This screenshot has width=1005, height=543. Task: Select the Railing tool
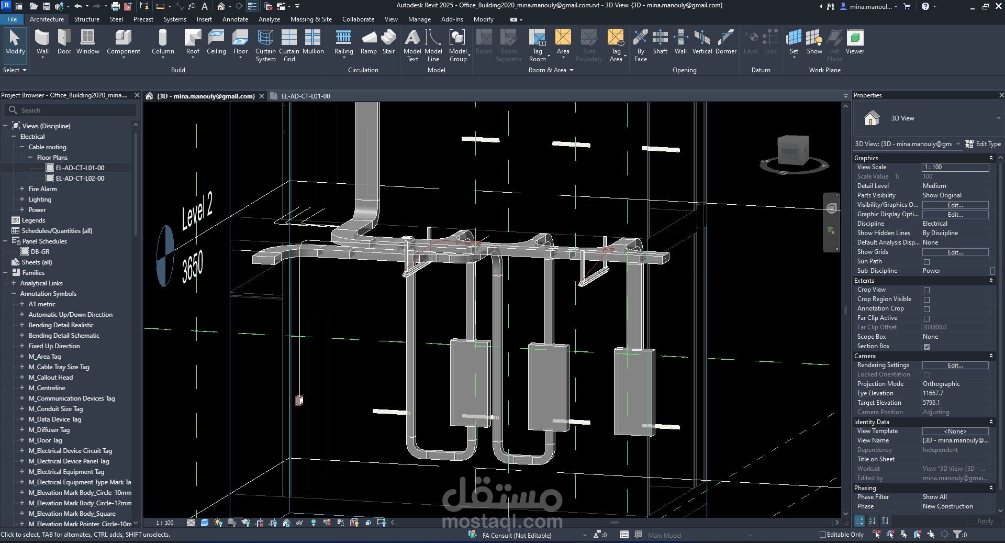tap(343, 42)
